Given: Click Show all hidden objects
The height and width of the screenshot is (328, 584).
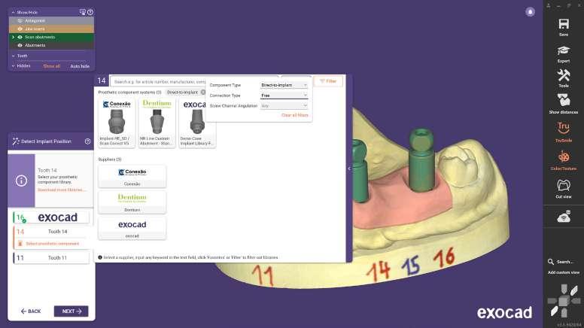Looking at the screenshot, I should point(51,66).
